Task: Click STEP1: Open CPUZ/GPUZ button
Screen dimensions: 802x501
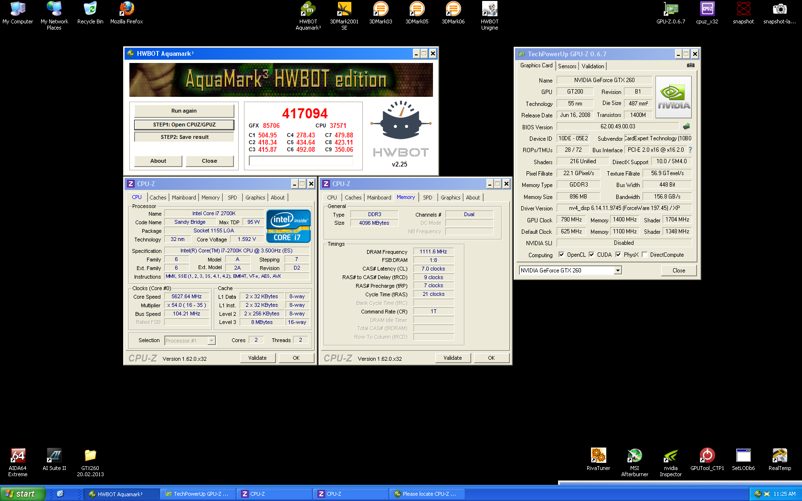Action: coord(184,125)
